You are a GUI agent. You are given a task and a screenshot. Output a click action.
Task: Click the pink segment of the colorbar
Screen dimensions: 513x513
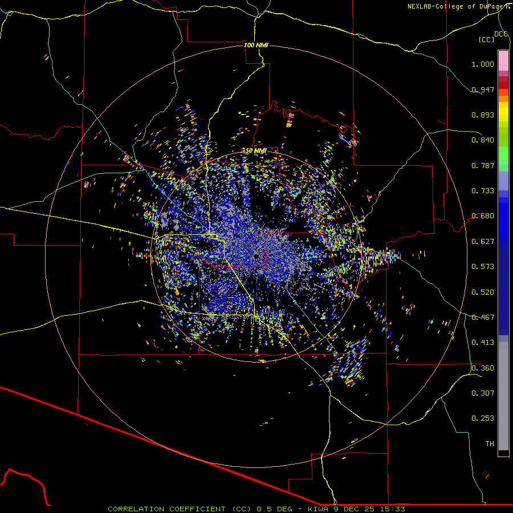point(503,60)
